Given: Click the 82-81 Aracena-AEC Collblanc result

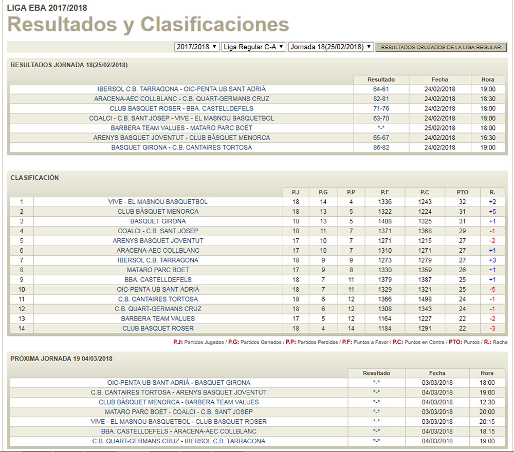Looking at the screenshot, I should point(379,99).
